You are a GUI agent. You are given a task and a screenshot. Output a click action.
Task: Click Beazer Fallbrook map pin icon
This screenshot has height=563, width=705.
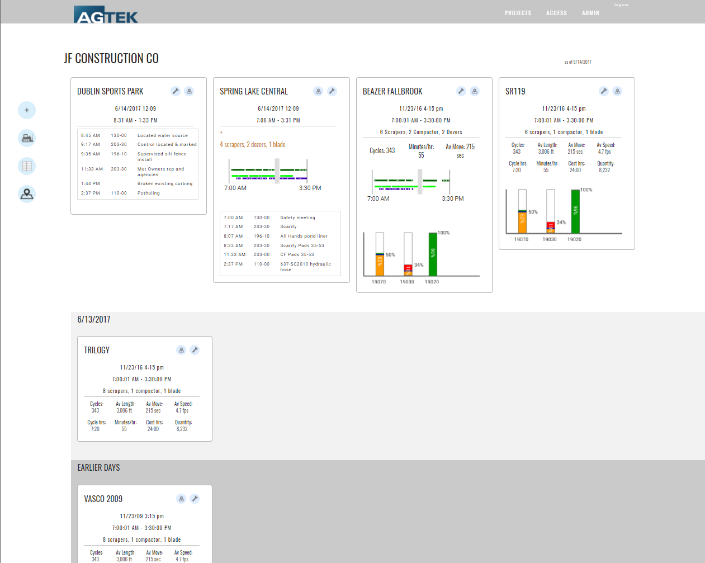(x=475, y=91)
